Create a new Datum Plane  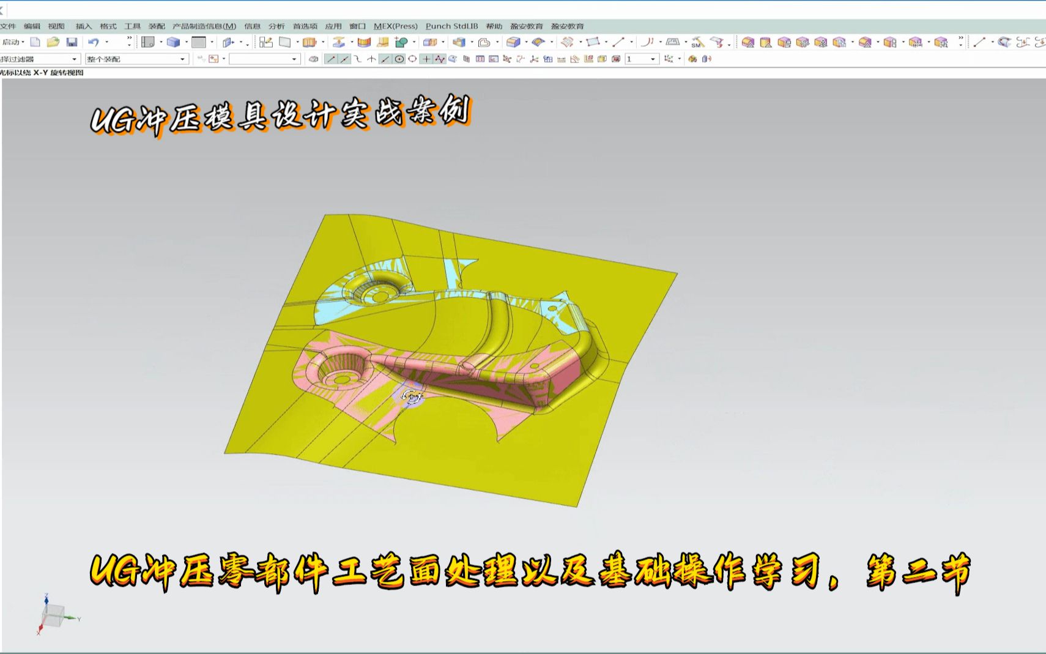pos(284,42)
